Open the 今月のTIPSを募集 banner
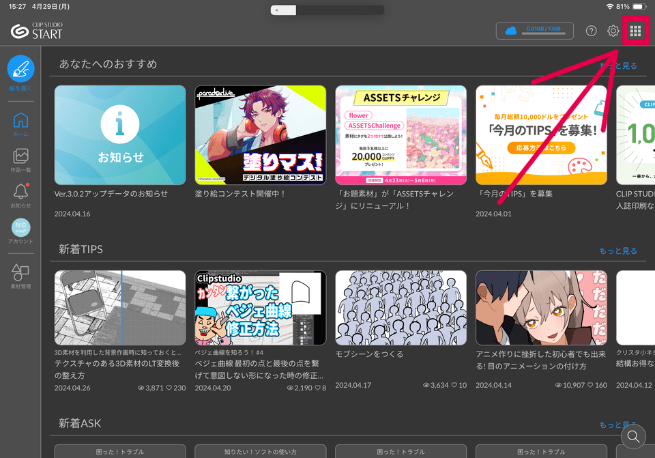 pos(541,135)
